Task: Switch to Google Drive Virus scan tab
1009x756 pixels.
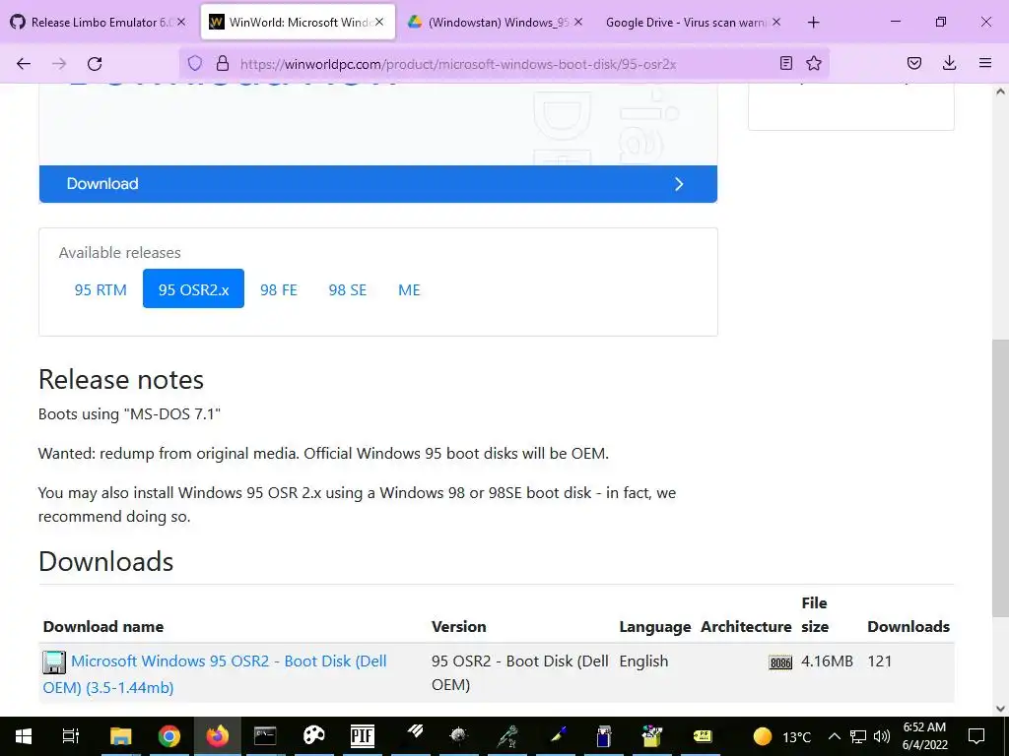Action: point(692,23)
